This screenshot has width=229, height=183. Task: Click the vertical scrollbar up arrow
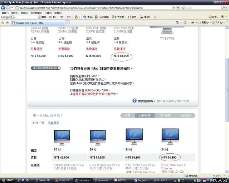227,28
